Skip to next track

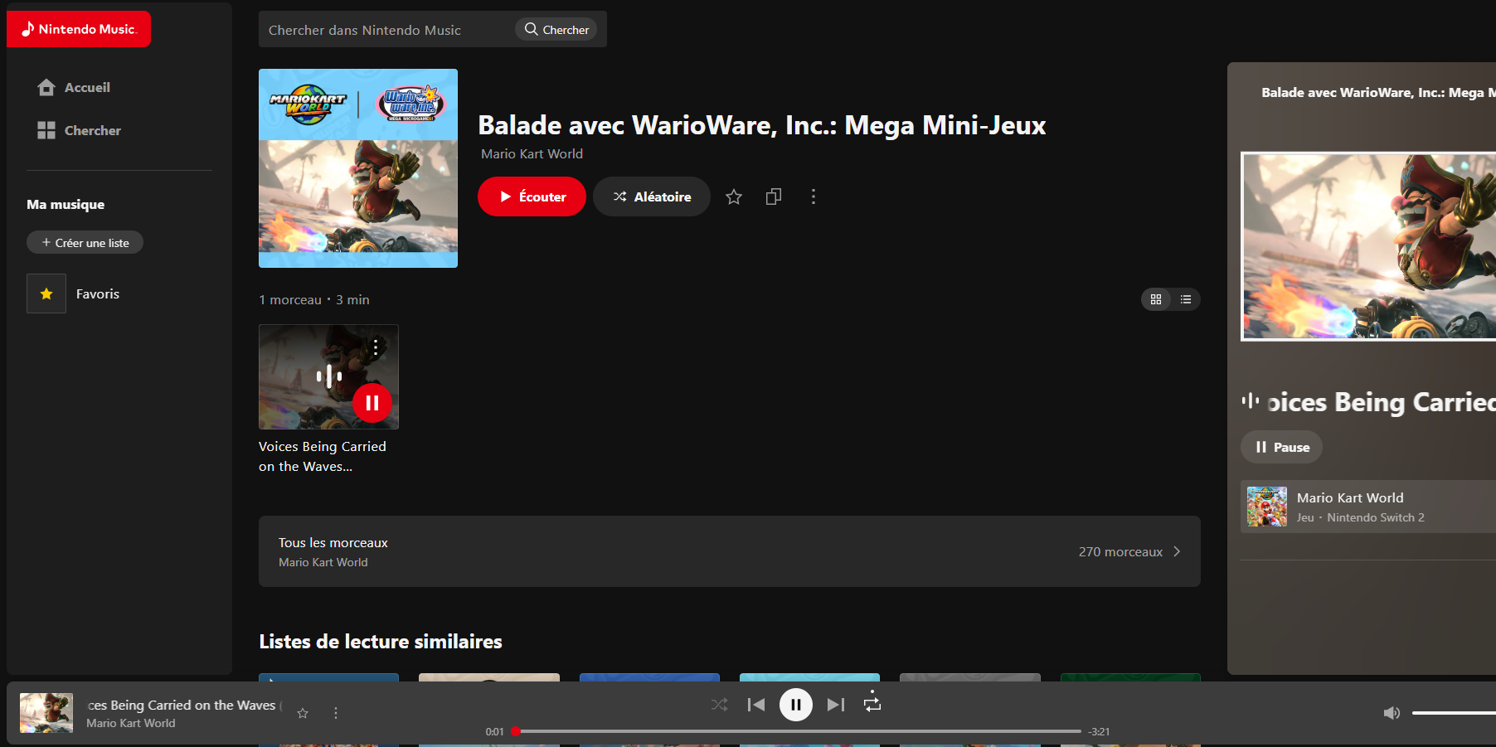coord(836,705)
